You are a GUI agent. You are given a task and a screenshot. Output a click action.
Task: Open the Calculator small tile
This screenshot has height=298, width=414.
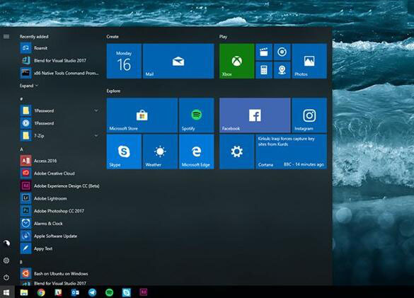pos(264,70)
